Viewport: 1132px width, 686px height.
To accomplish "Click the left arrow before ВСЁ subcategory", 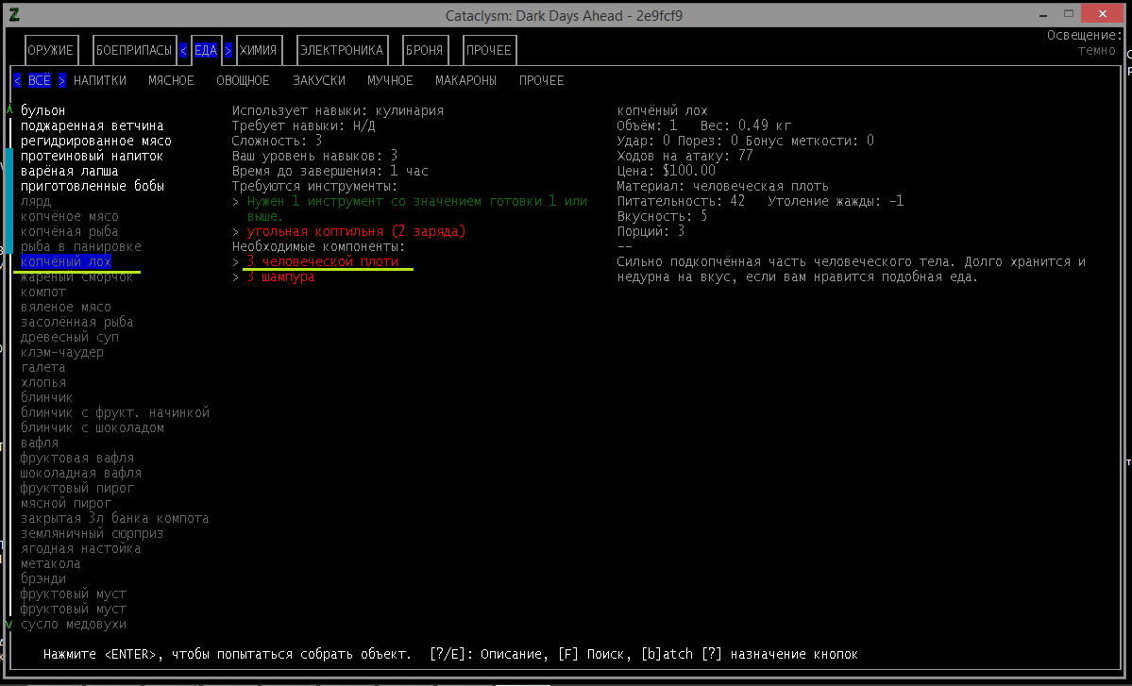I will point(17,81).
